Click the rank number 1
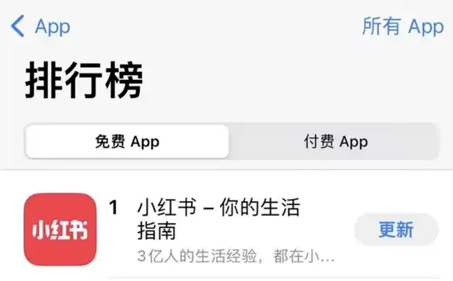This screenshot has height=281, width=453. 114,208
